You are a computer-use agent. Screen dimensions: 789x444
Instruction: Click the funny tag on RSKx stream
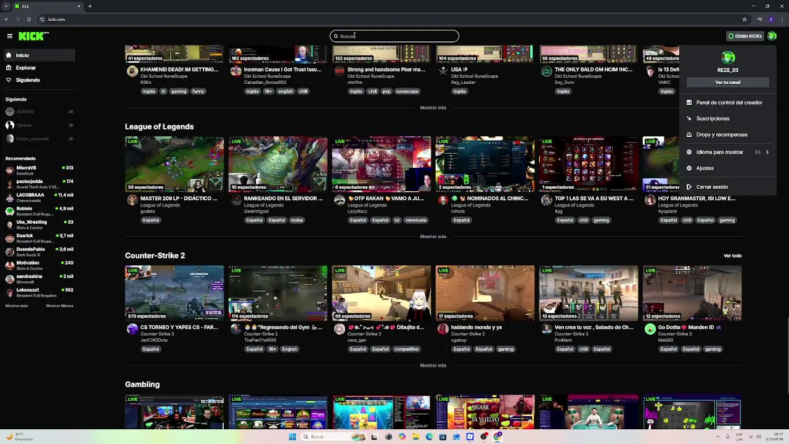[x=198, y=91]
